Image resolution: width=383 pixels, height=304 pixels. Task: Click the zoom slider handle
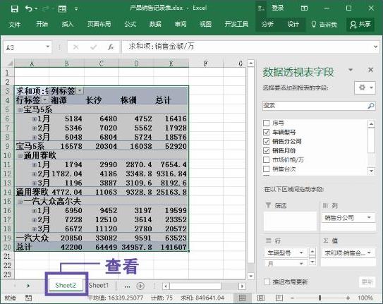coord(320,298)
